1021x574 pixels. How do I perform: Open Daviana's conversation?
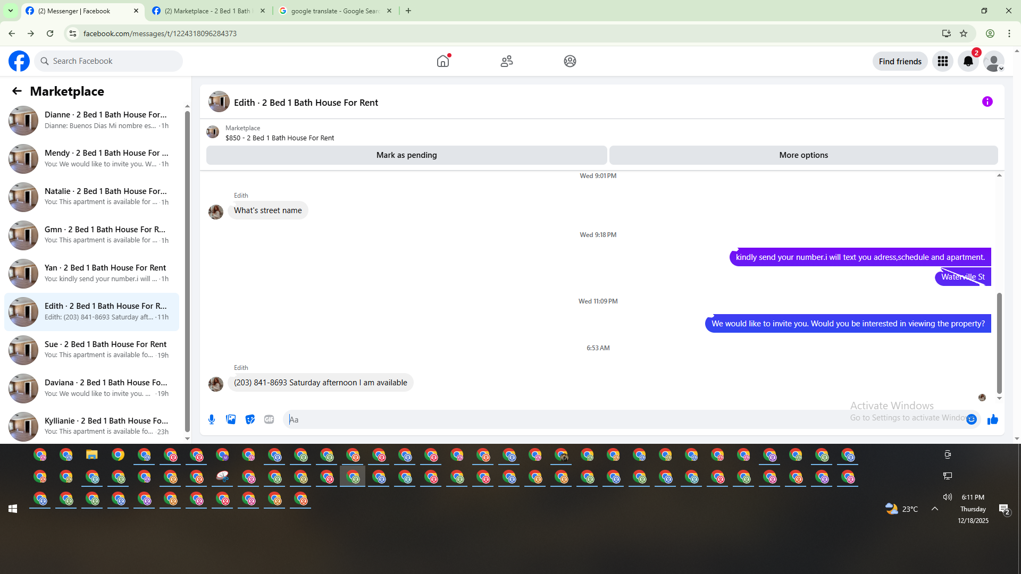point(91,388)
